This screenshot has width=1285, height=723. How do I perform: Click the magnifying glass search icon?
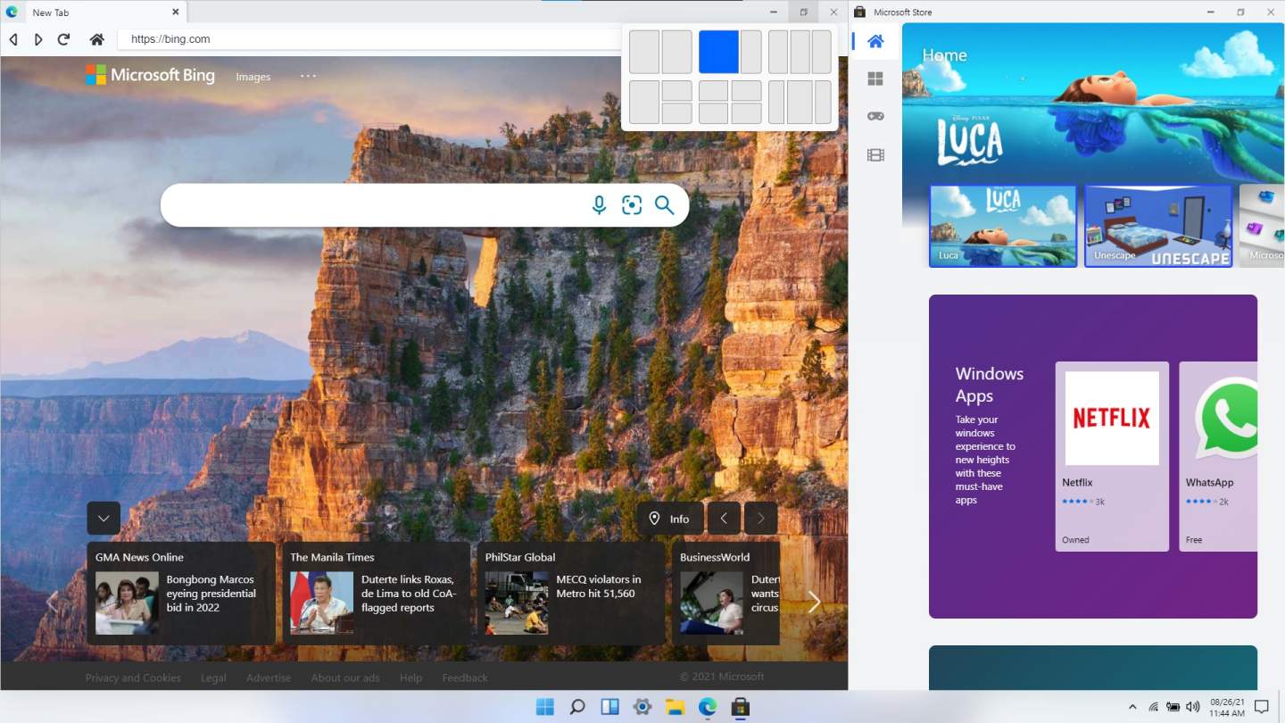pyautogui.click(x=664, y=205)
